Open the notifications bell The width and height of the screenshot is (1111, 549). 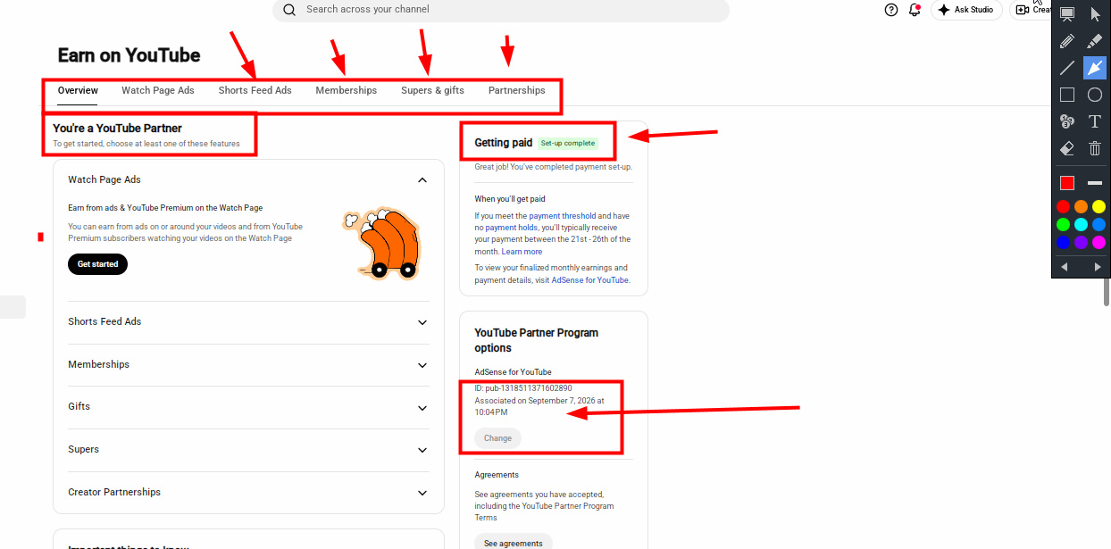pyautogui.click(x=915, y=10)
